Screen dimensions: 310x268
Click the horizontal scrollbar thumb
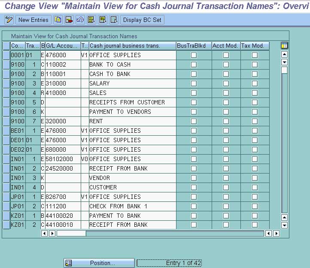(x=71, y=233)
